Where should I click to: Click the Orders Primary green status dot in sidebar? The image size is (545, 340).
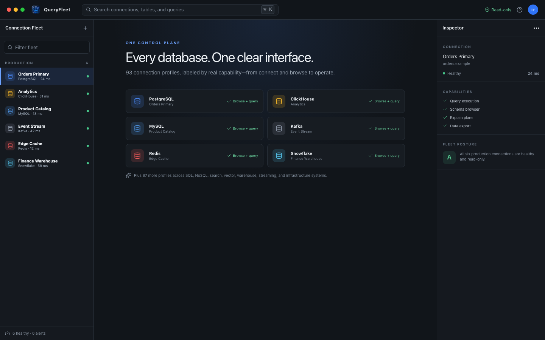[88, 76]
